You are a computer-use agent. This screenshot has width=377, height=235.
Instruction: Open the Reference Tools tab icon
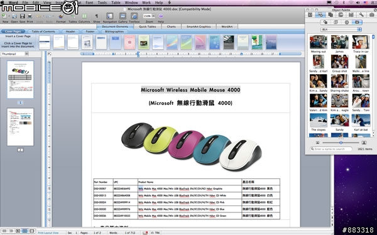[x=351, y=15]
